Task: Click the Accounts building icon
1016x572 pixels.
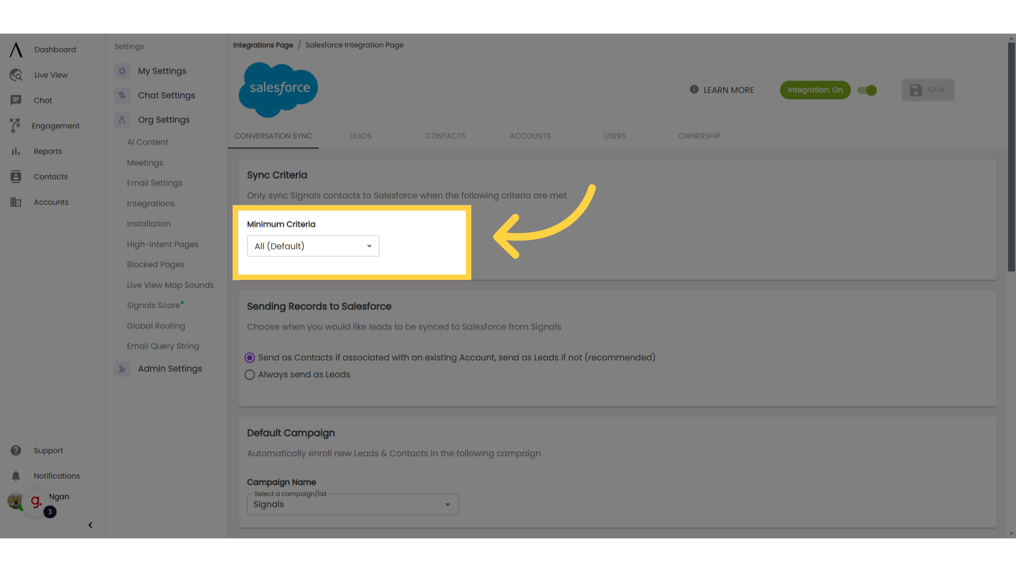Action: pos(16,202)
